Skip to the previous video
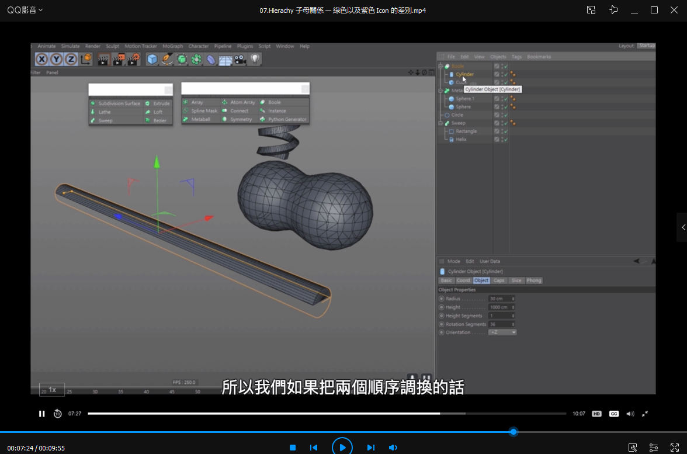Screen dimensions: 687x454 coord(314,448)
